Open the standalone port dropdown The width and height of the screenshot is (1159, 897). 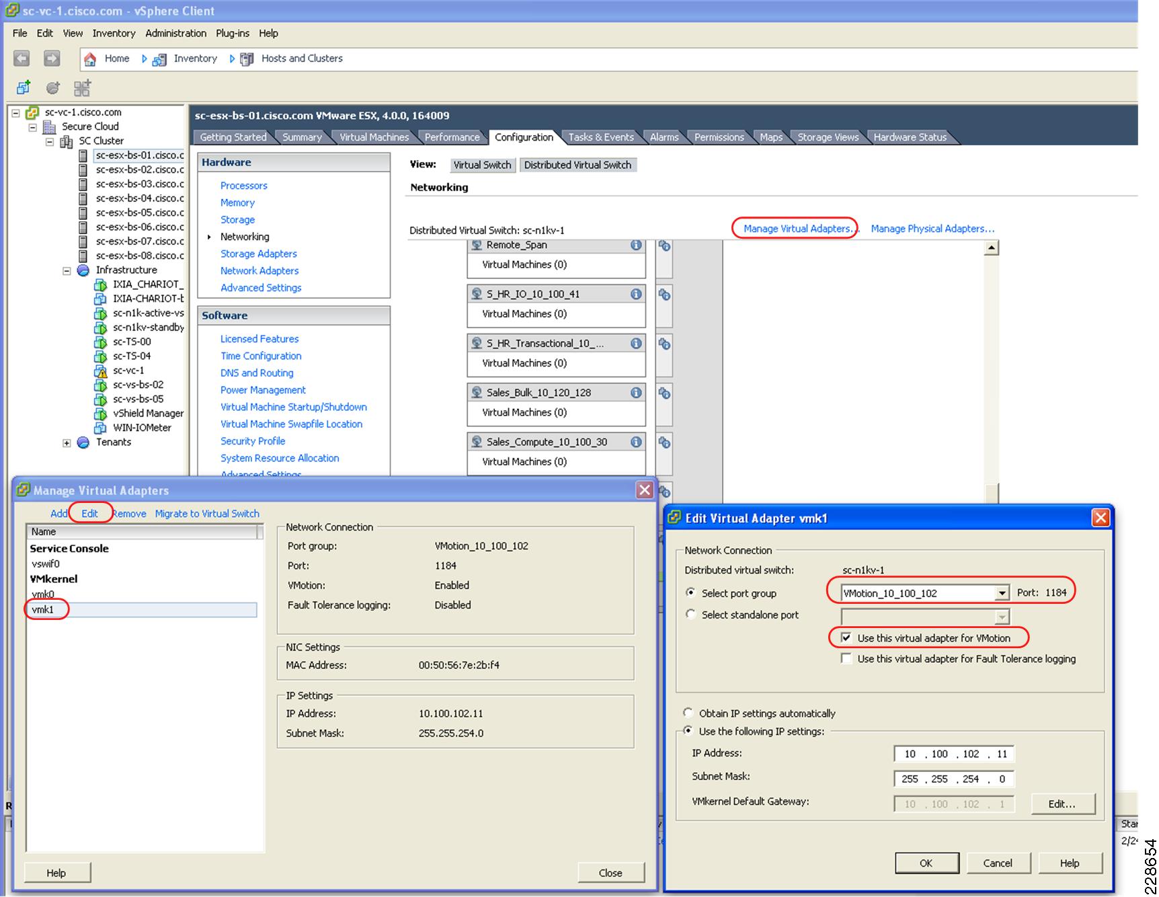coord(1002,617)
